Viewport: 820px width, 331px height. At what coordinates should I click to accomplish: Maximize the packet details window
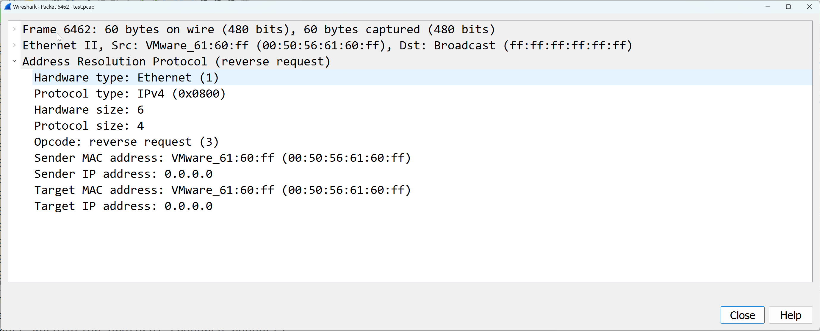[x=788, y=7]
